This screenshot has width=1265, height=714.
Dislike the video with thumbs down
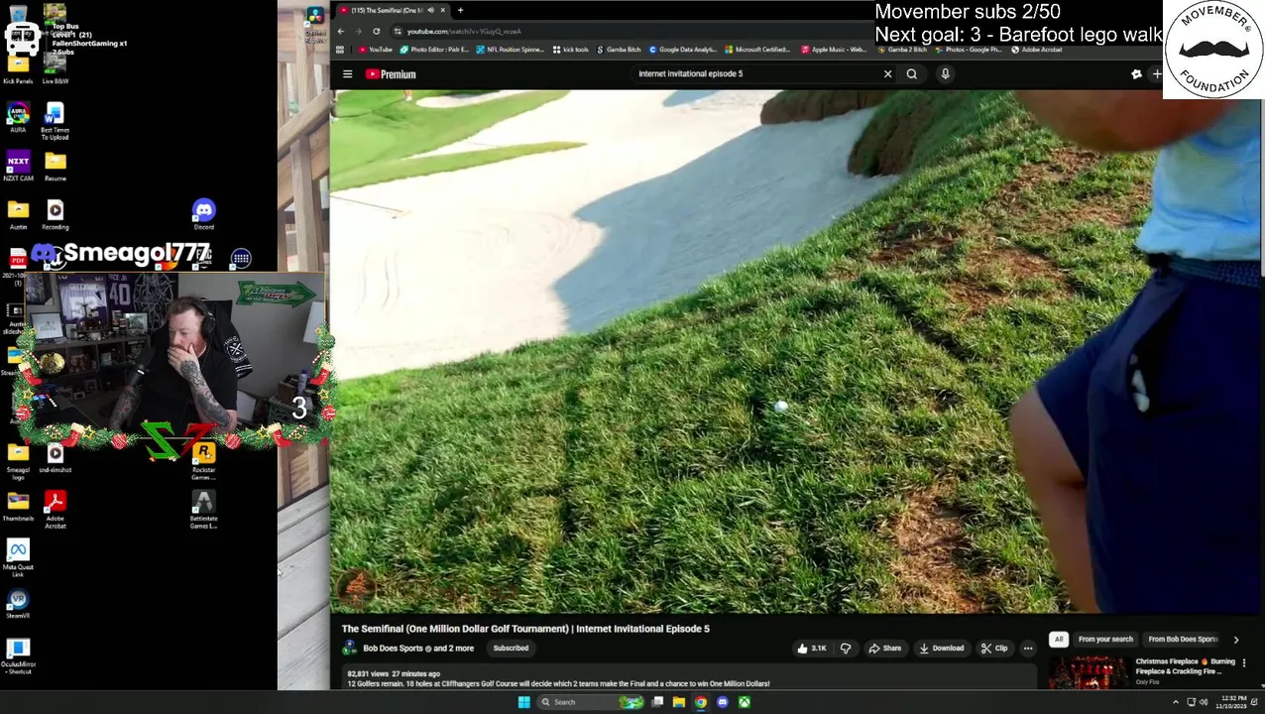point(846,649)
